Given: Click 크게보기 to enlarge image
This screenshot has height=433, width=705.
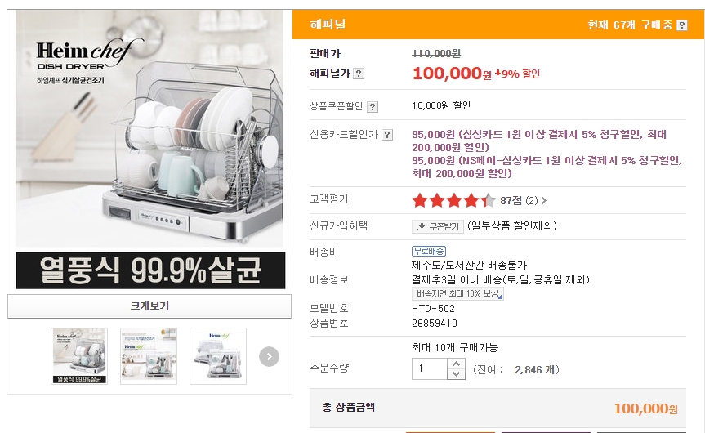Looking at the screenshot, I should pos(149,306).
